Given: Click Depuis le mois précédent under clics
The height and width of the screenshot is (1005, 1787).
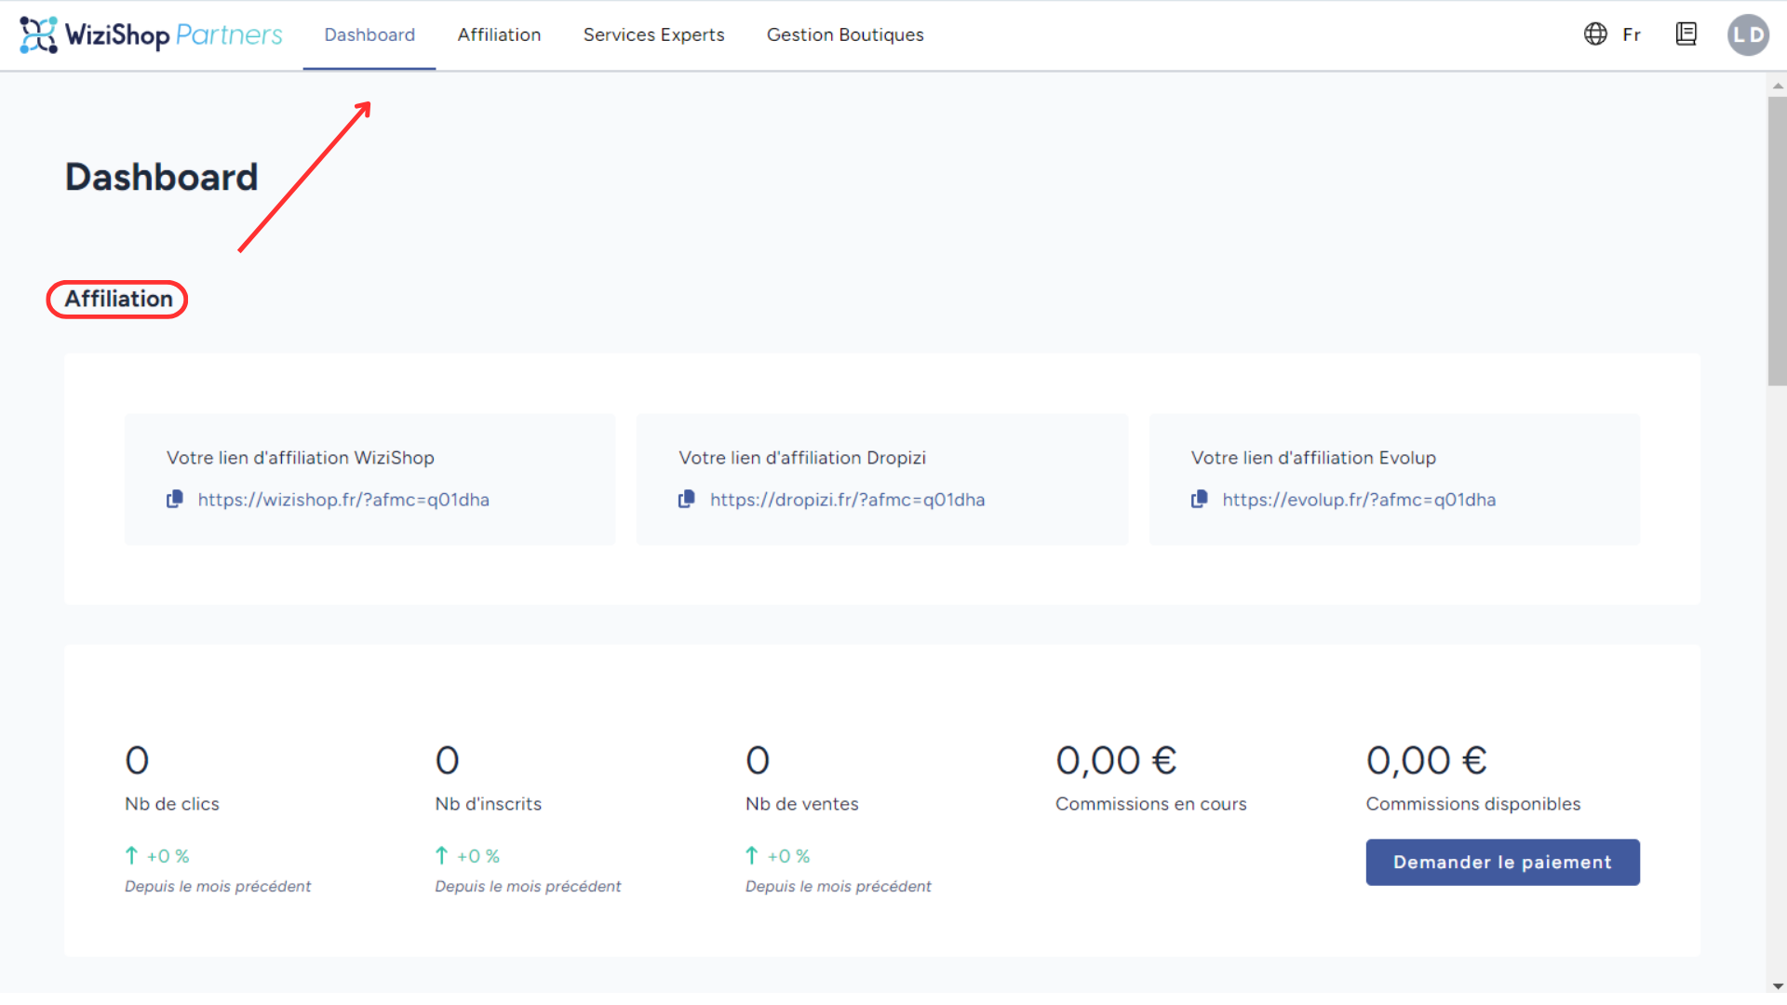Looking at the screenshot, I should coord(218,887).
